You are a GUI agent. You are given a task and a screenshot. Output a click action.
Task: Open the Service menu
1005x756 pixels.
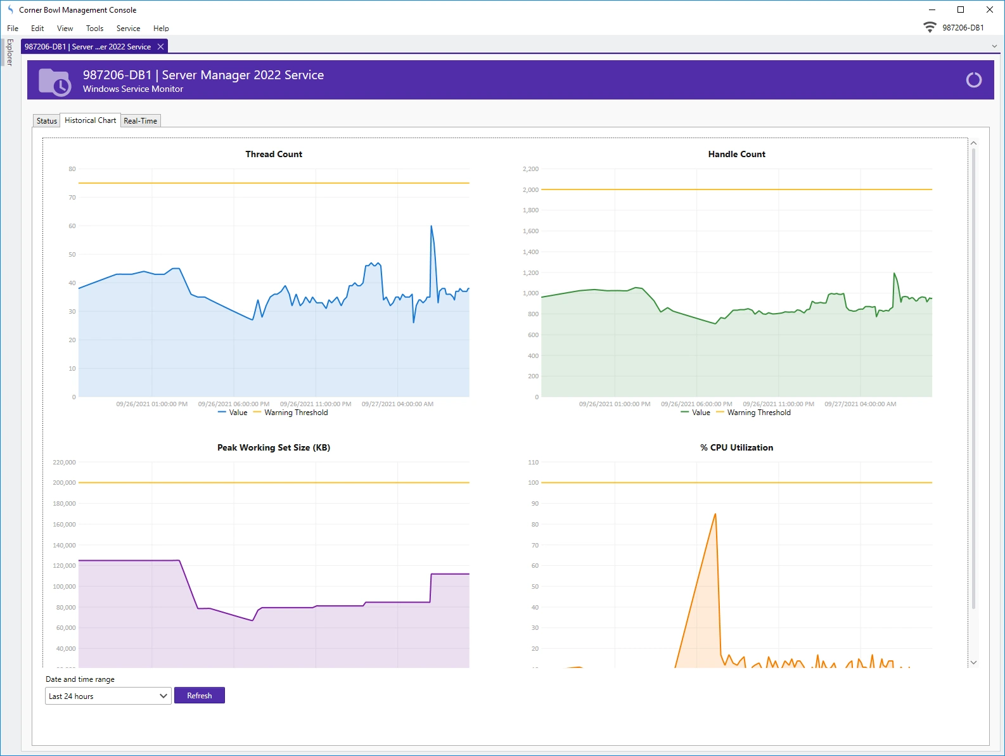[128, 29]
